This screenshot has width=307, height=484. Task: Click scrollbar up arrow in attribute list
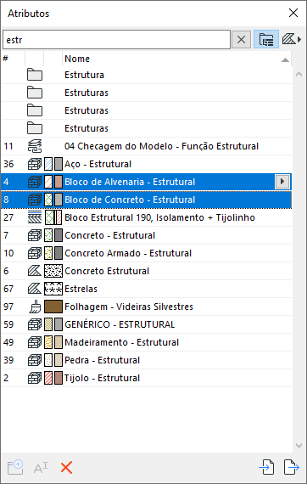pos(299,74)
